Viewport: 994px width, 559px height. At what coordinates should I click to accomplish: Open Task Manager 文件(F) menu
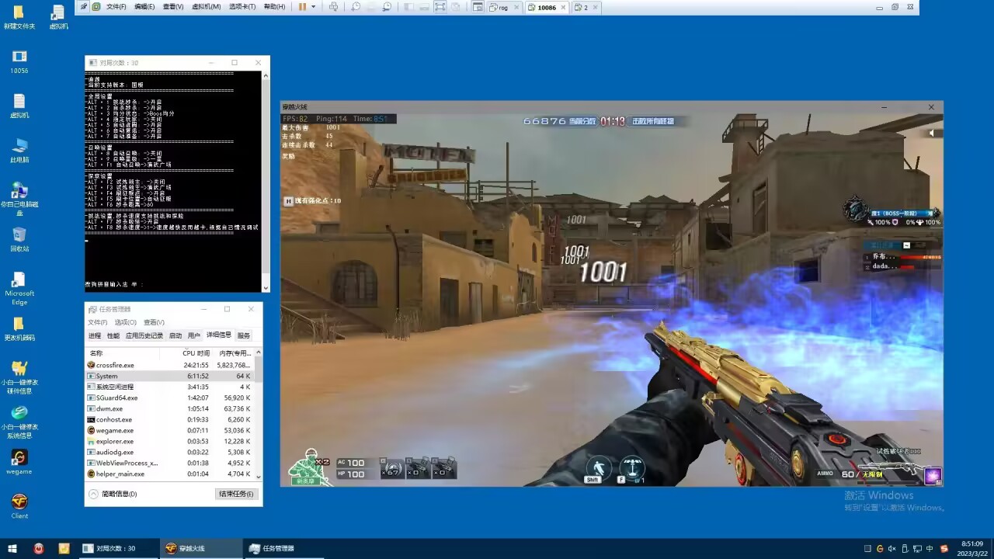(97, 322)
